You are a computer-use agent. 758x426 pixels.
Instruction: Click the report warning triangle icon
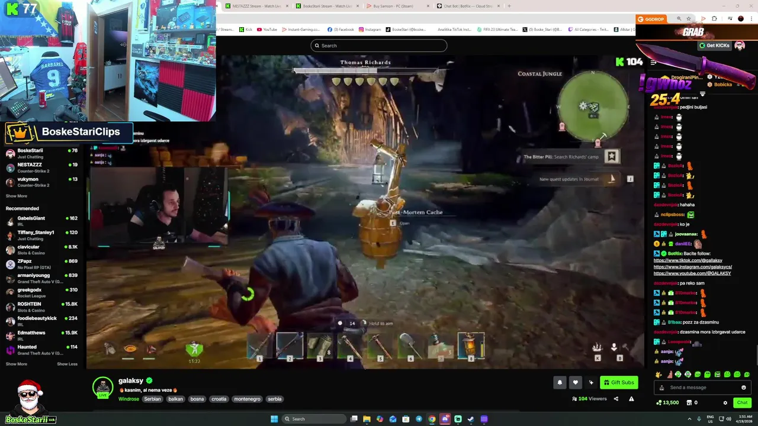631,399
